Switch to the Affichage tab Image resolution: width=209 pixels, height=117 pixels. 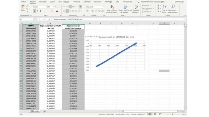click(108, 2)
